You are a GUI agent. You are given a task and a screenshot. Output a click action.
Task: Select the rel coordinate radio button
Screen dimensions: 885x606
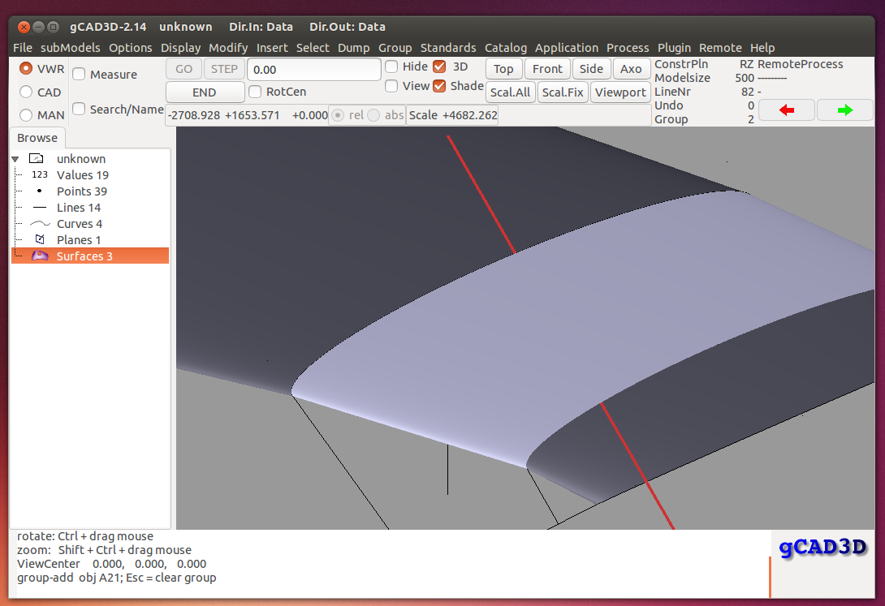click(338, 115)
